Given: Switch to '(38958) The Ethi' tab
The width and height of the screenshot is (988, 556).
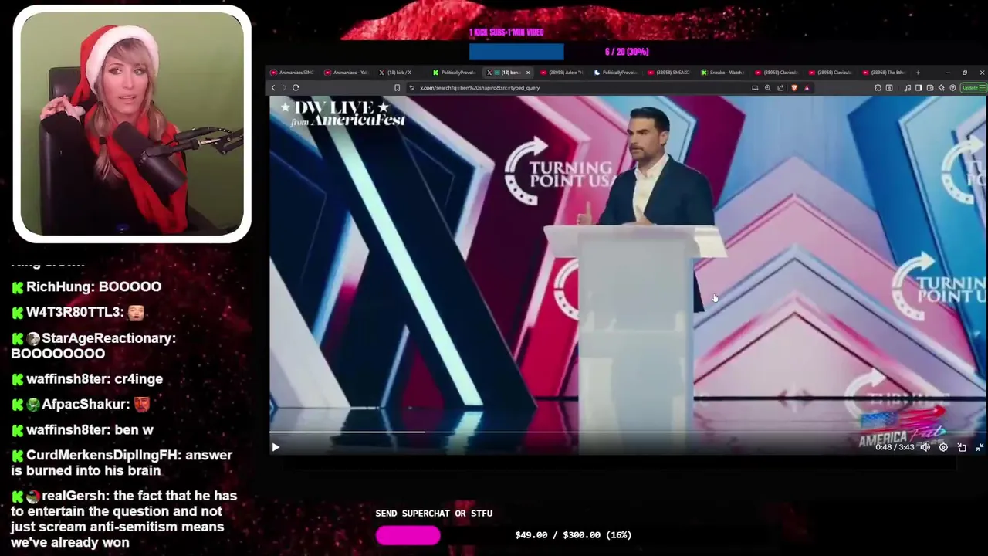Looking at the screenshot, I should (x=885, y=73).
